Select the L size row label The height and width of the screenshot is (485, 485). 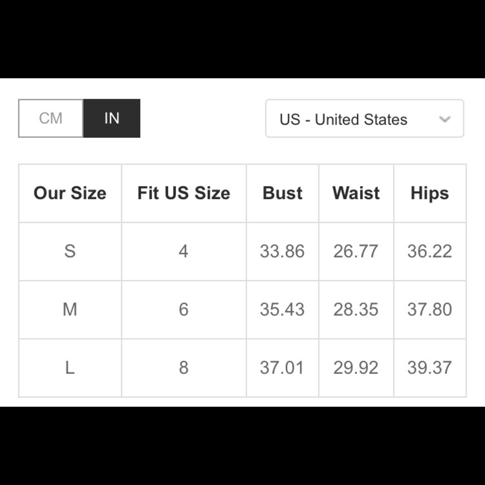click(x=70, y=368)
